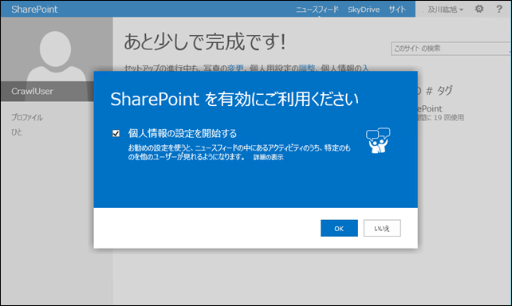This screenshot has width=512, height=306.
Task: Go to ニュースフィード in the top bar
Action: click(317, 10)
